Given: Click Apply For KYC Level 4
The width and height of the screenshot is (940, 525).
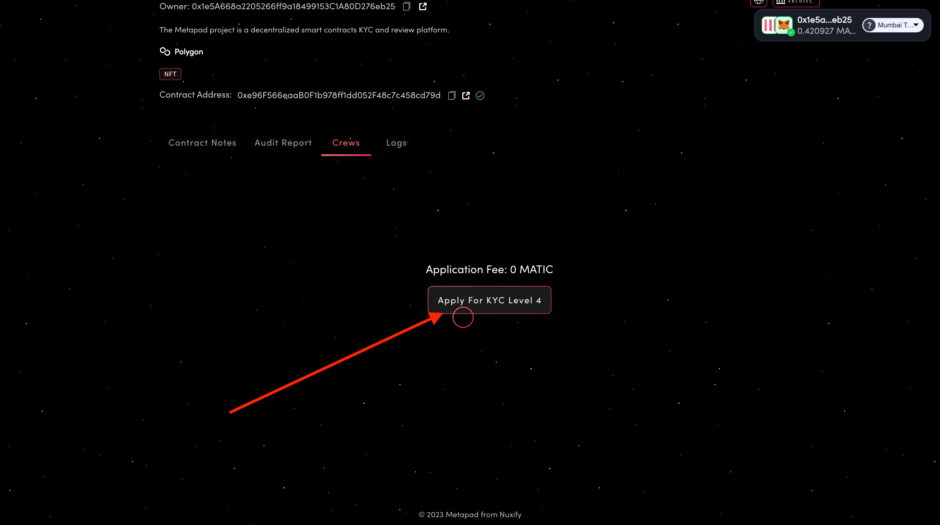Looking at the screenshot, I should pos(489,300).
